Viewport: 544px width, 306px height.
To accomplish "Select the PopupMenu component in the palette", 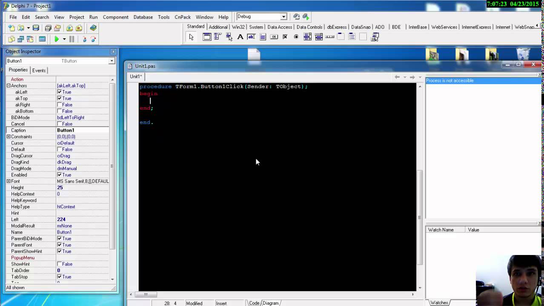I will pyautogui.click(x=229, y=37).
